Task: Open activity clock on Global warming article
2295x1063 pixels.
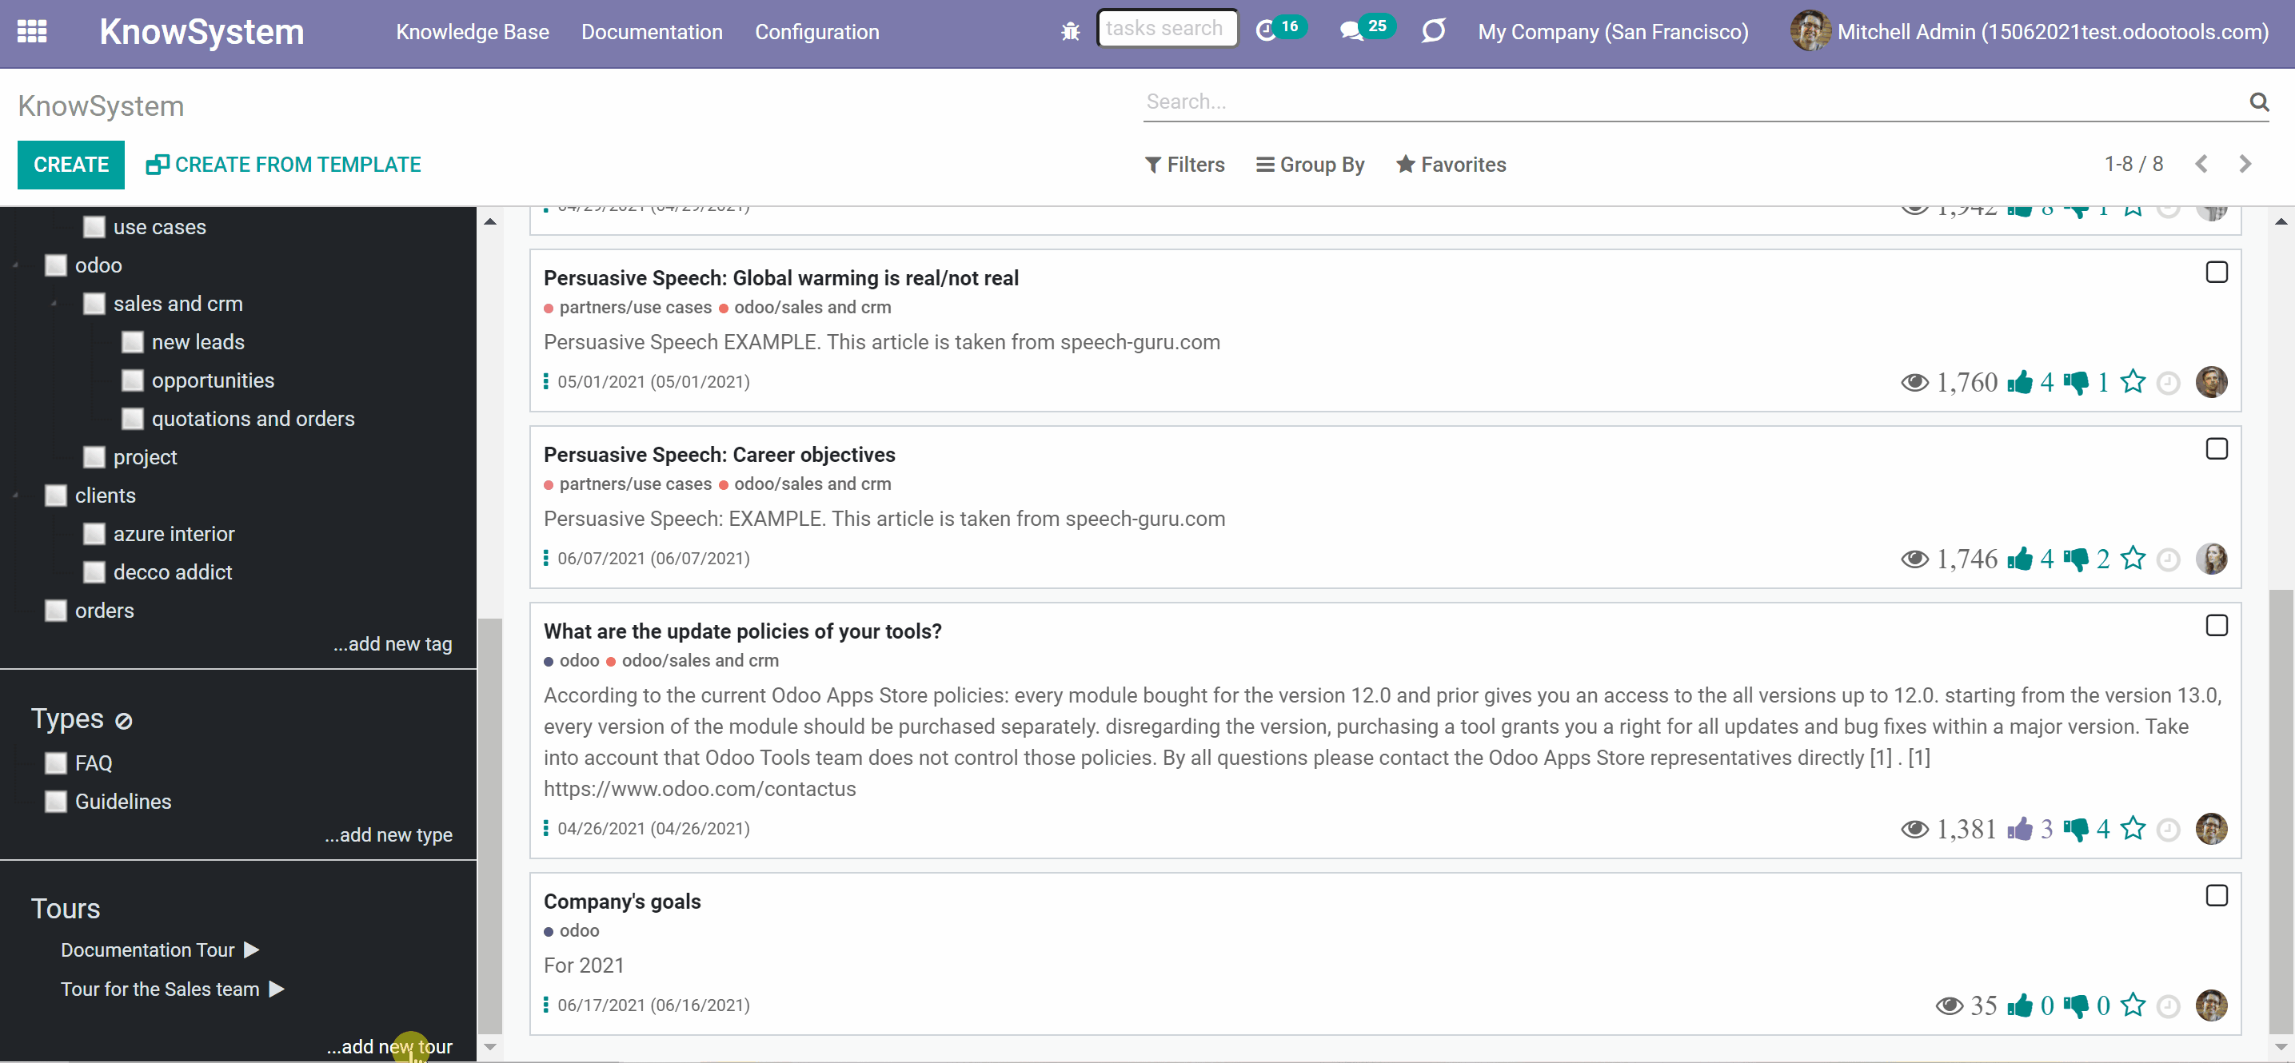Action: click(2169, 383)
